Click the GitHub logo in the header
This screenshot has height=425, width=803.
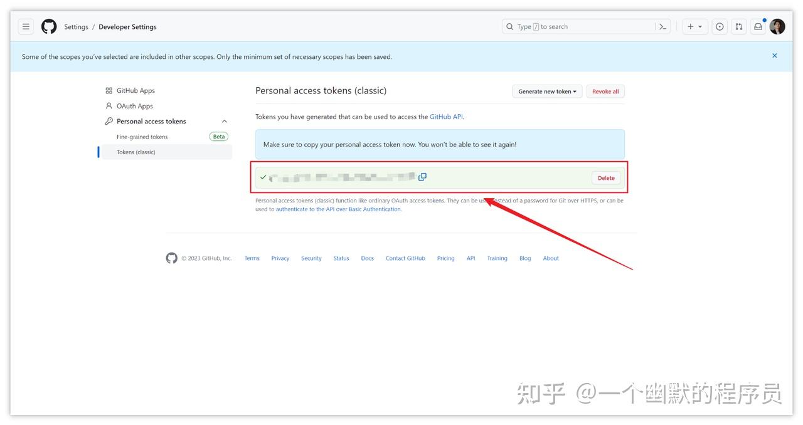point(49,26)
